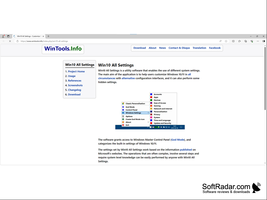Open the References sidebar link
The width and height of the screenshot is (267, 200).
pos(74,81)
